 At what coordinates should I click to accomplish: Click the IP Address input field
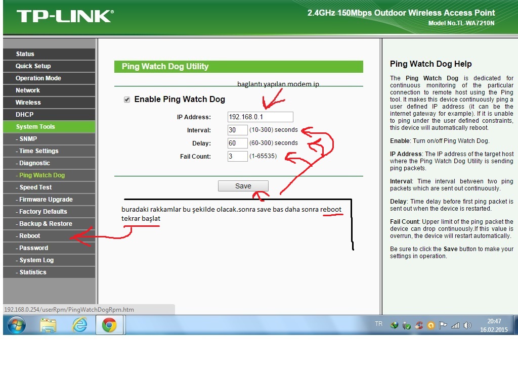coord(261,117)
